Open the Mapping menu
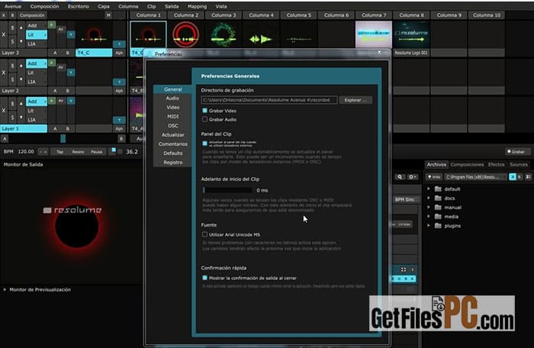 (197, 6)
